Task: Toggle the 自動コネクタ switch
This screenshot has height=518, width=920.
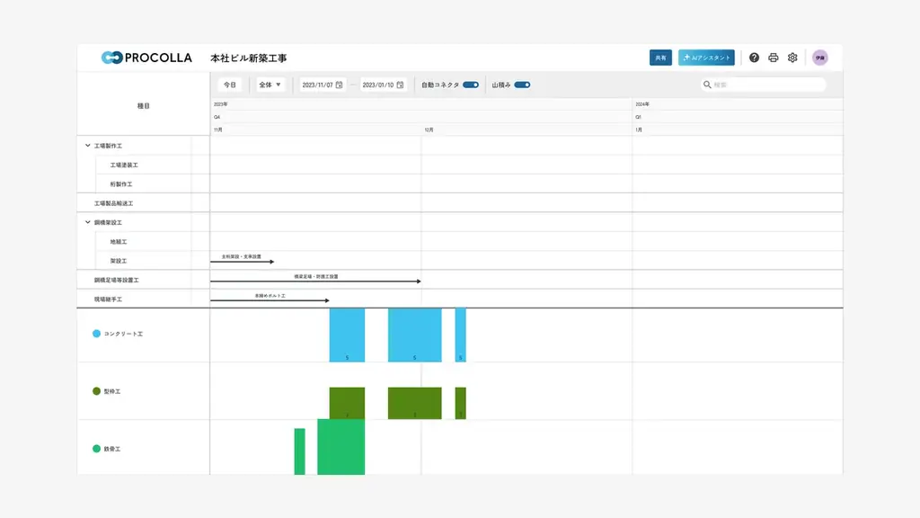Action: pyautogui.click(x=471, y=85)
